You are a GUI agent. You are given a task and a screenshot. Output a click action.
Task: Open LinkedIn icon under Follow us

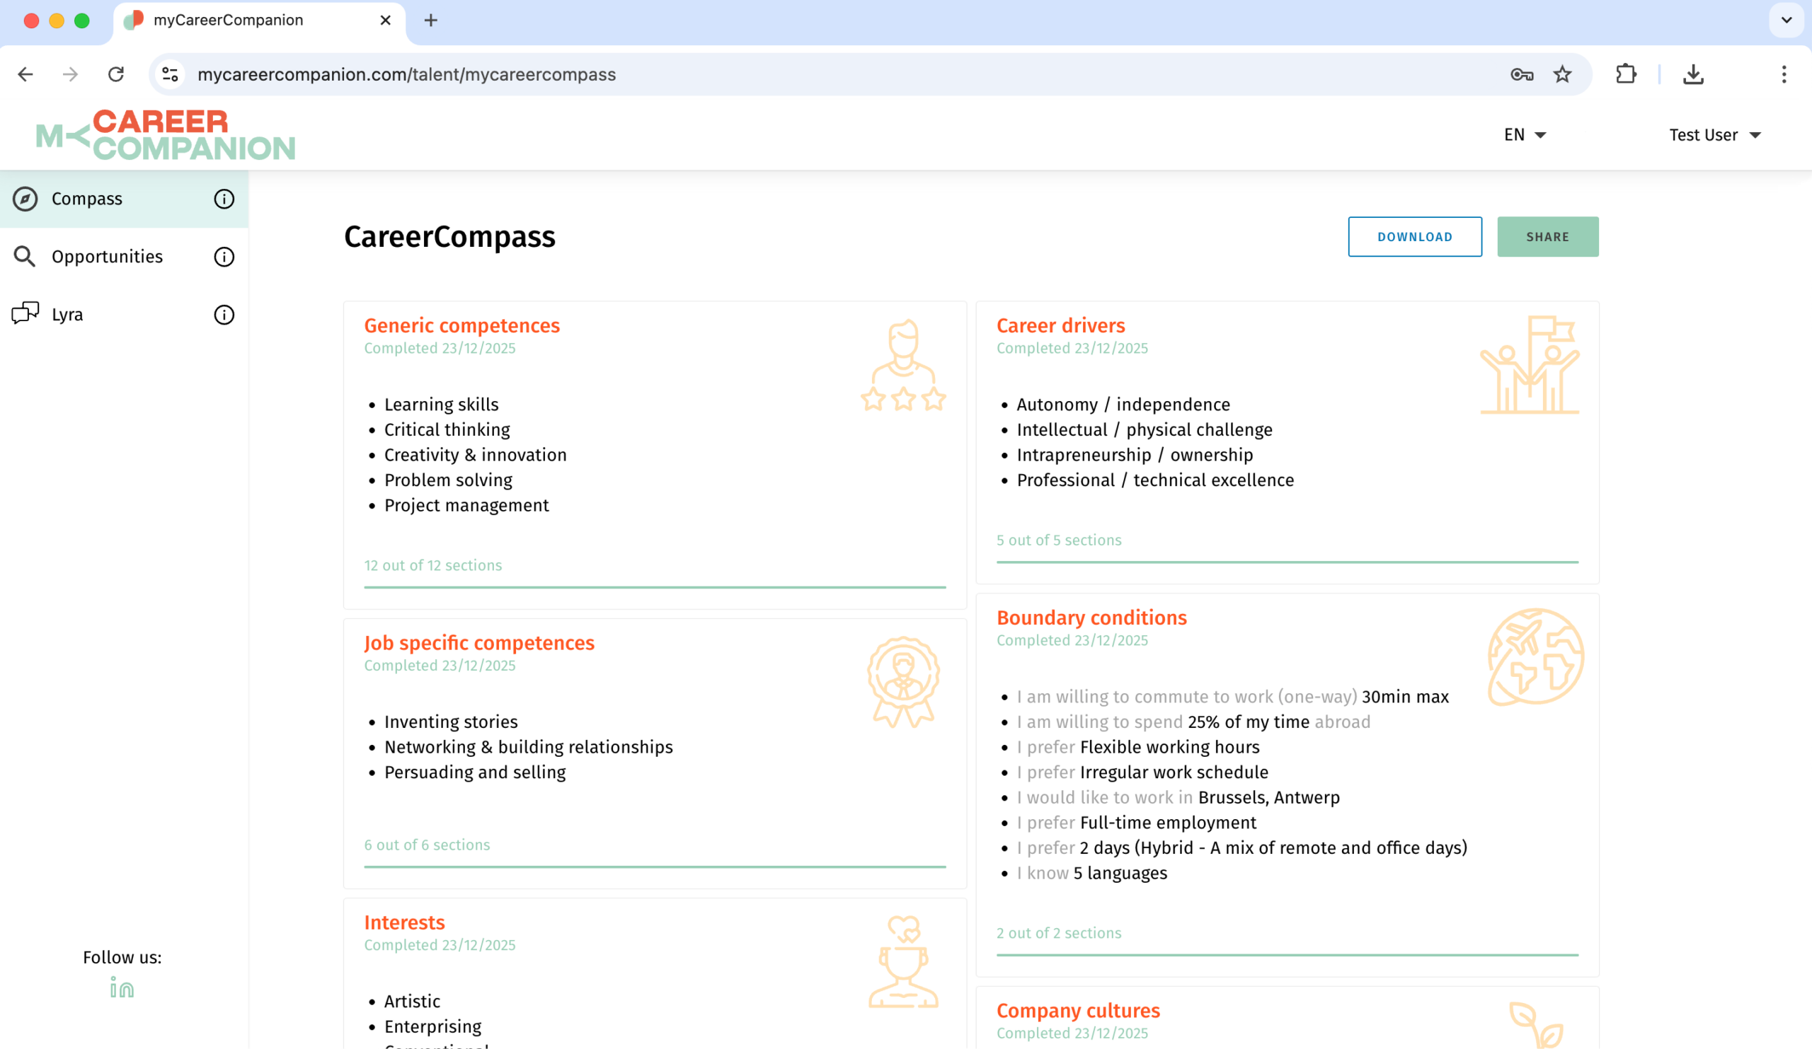pos(122,988)
